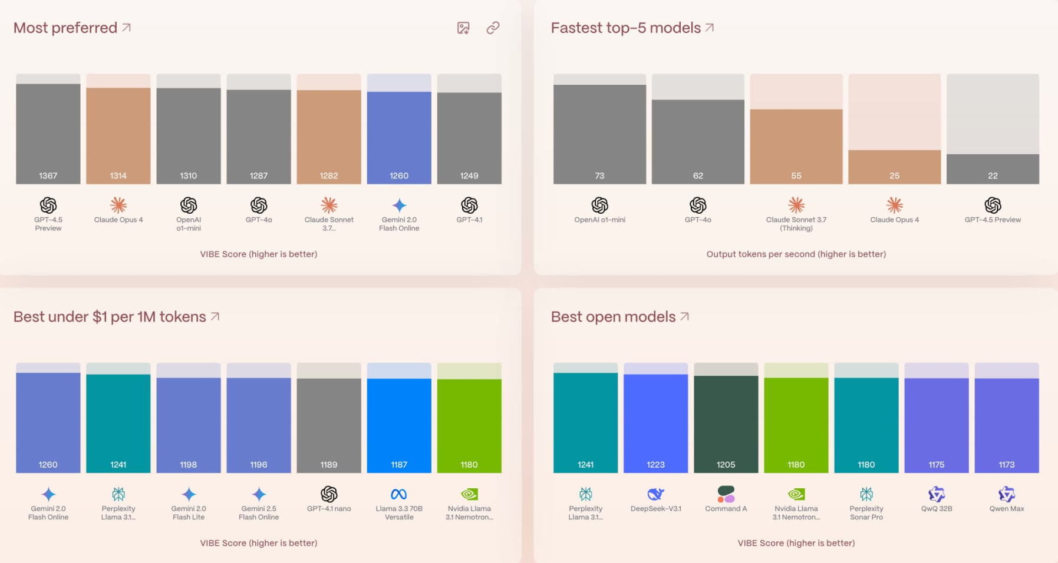The width and height of the screenshot is (1058, 563).
Task: Click the copy link icon on Most preferred card
Action: [493, 28]
